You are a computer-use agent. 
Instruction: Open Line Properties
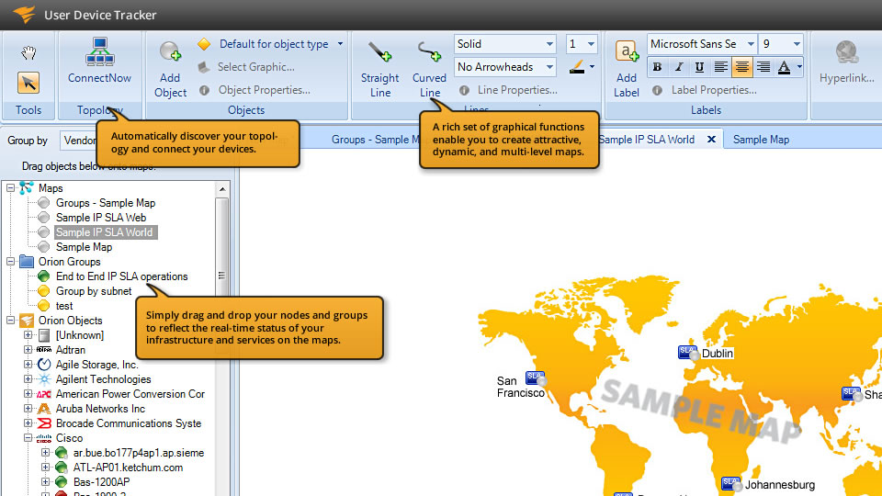tap(517, 90)
